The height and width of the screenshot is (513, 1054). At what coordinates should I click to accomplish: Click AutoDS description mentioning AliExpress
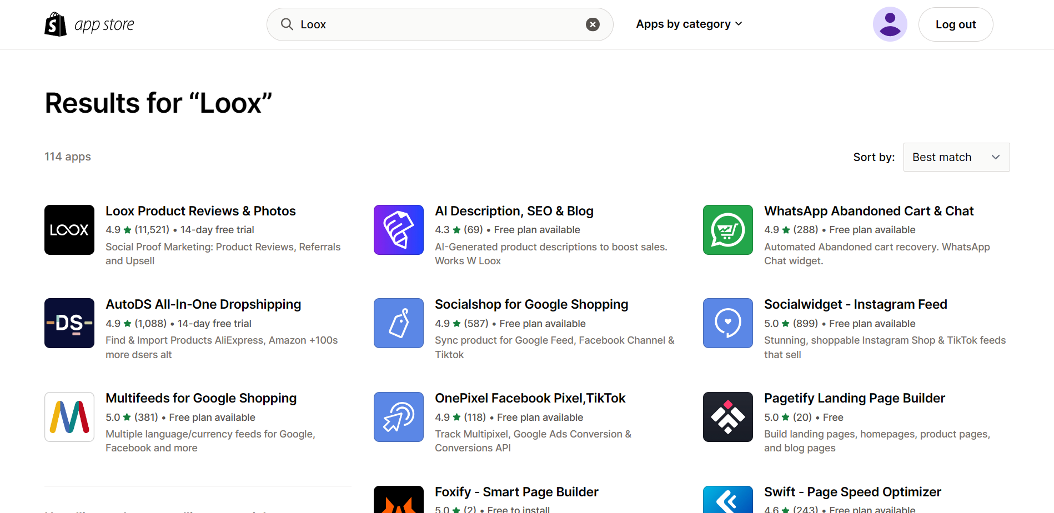tap(222, 348)
